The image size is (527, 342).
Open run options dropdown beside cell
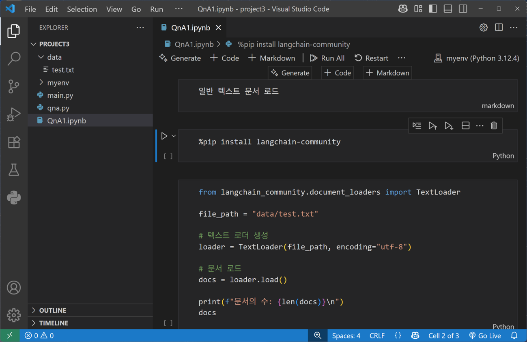(174, 136)
